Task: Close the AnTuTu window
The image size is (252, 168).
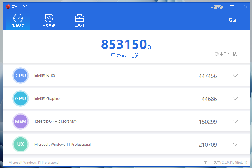Action: (245, 7)
